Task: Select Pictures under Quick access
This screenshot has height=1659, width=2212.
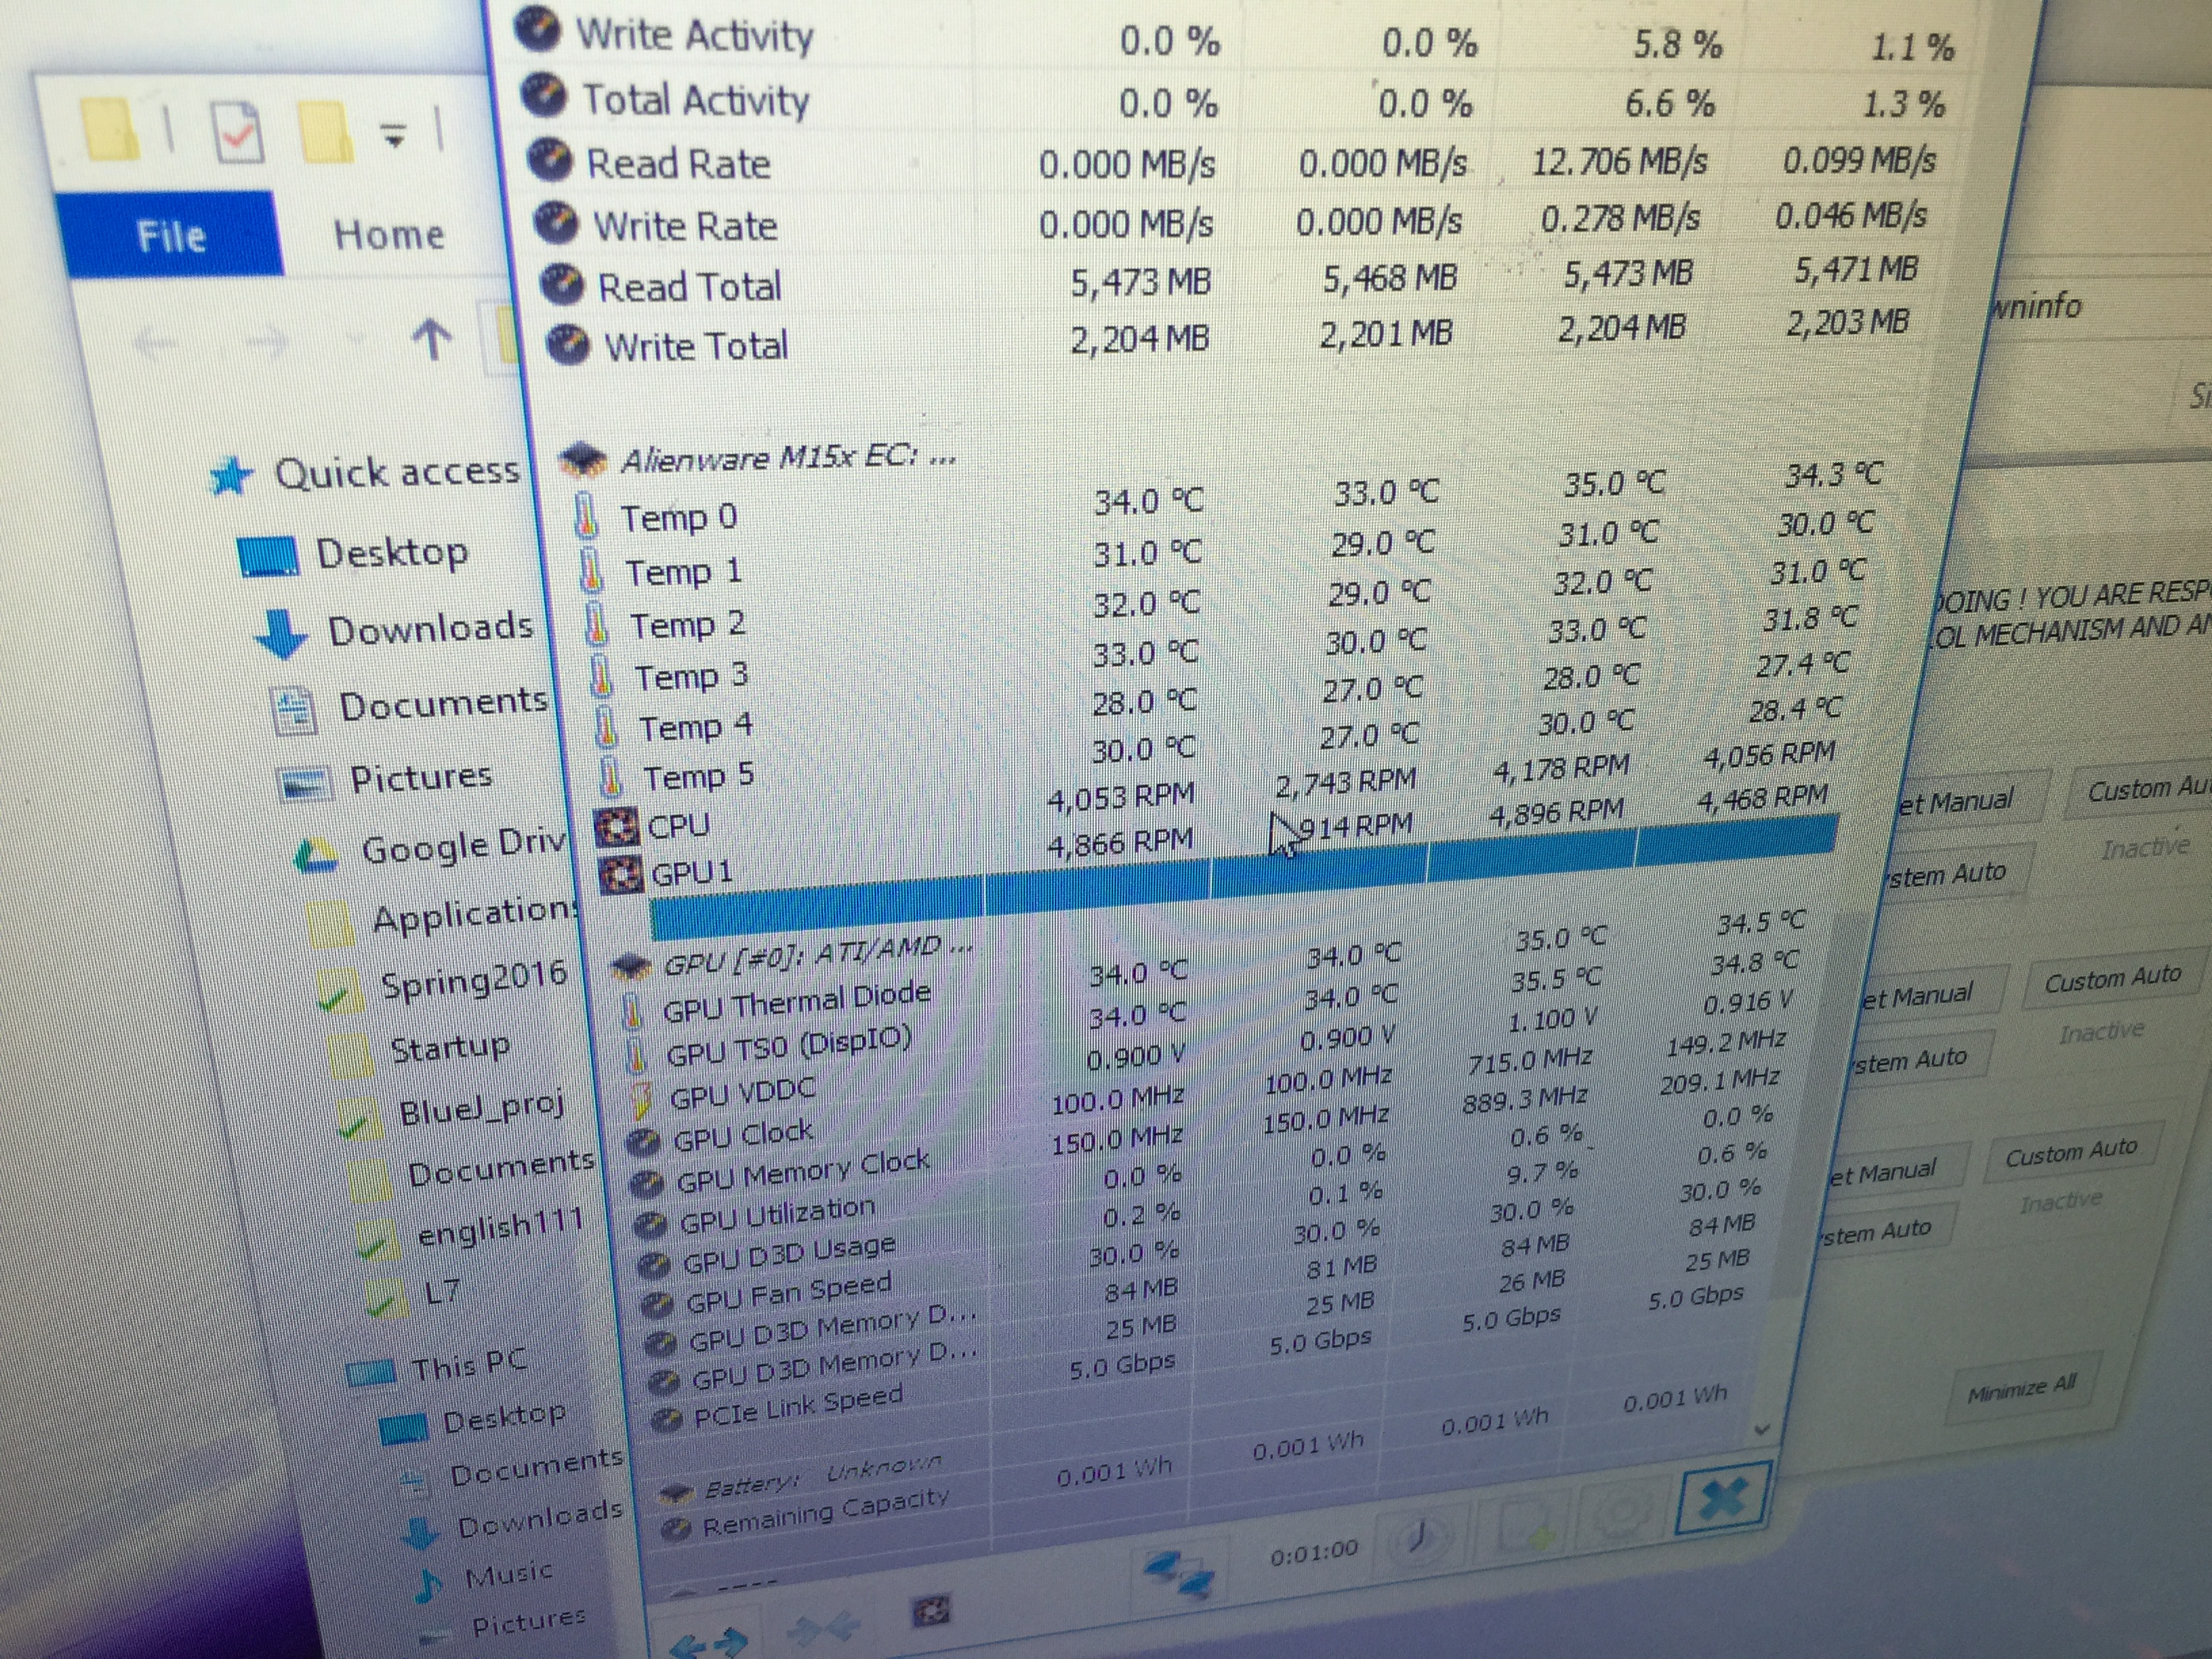Action: pos(421,777)
